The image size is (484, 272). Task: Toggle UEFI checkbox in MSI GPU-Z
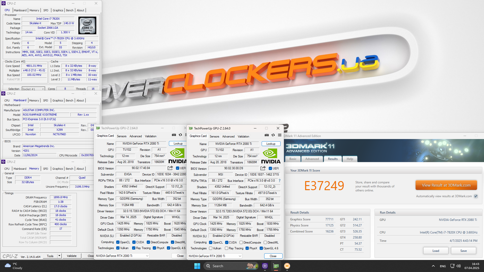pos(270,168)
